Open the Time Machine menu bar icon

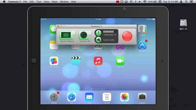(131, 2)
